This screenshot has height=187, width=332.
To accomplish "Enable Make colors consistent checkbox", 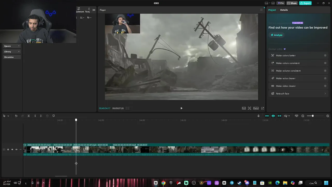I will (x=325, y=63).
